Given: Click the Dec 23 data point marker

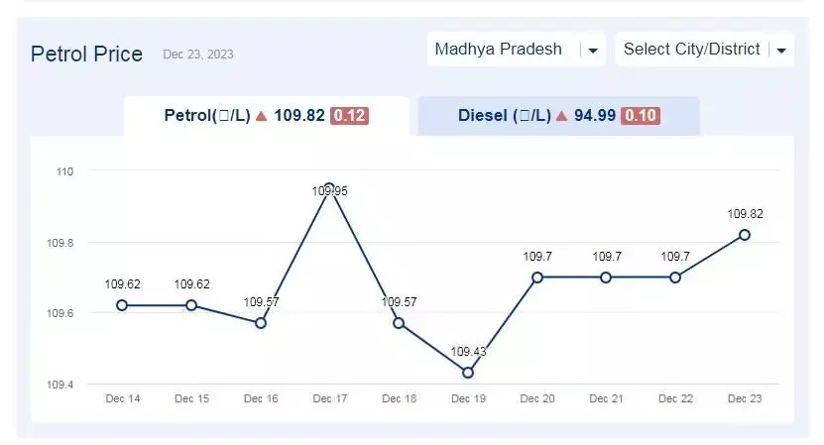Looking at the screenshot, I should pyautogui.click(x=745, y=235).
